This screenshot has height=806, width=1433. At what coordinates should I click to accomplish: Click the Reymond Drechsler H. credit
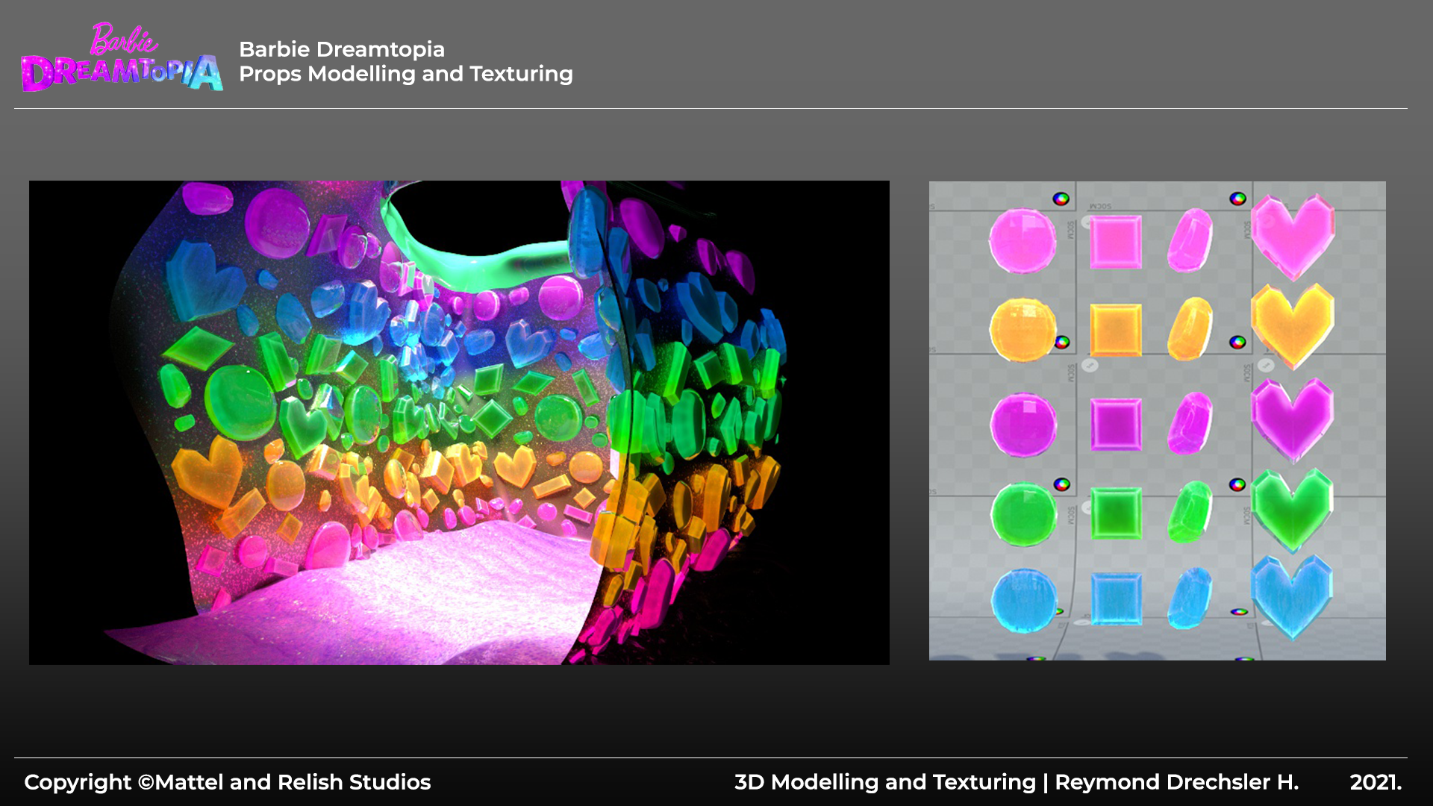tap(1176, 782)
